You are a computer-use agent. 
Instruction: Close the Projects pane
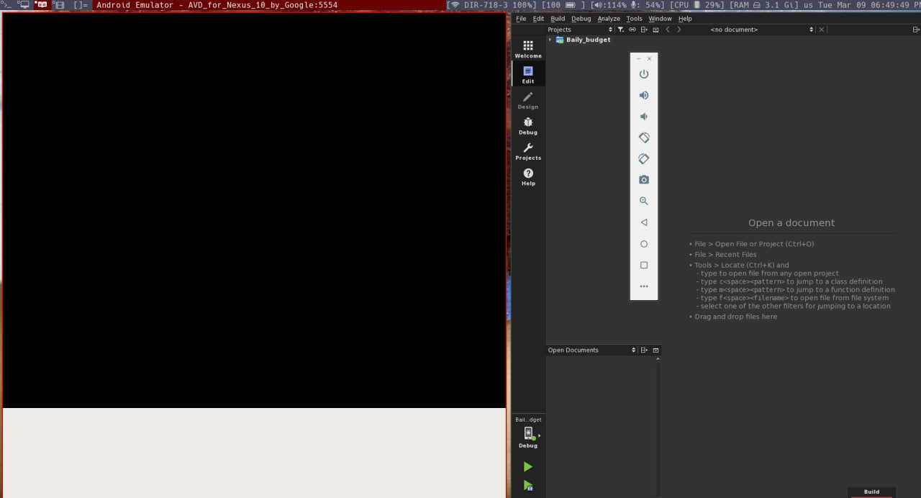pos(655,30)
